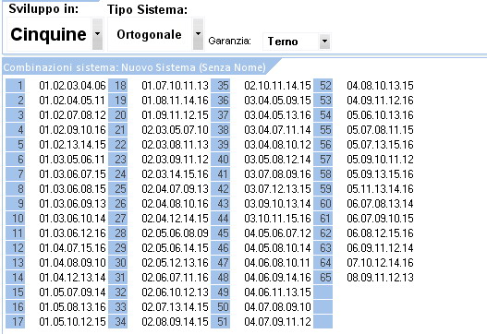The height and width of the screenshot is (334, 487).
Task: Expand the Garanzia Terno dropdown arrow
Action: pyautogui.click(x=324, y=42)
